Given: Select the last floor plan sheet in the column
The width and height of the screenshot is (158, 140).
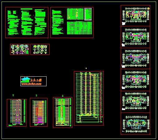Looking at the screenshot, I should pyautogui.click(x=135, y=124).
